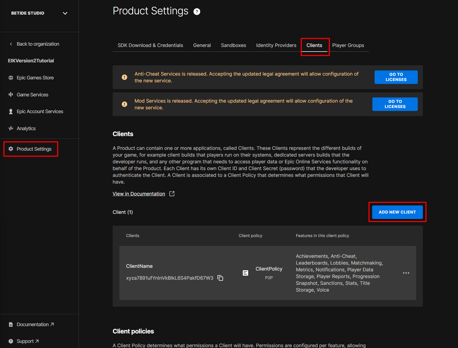The image size is (458, 348).
Task: Open the ClientPolicy details icon
Action: click(x=245, y=273)
